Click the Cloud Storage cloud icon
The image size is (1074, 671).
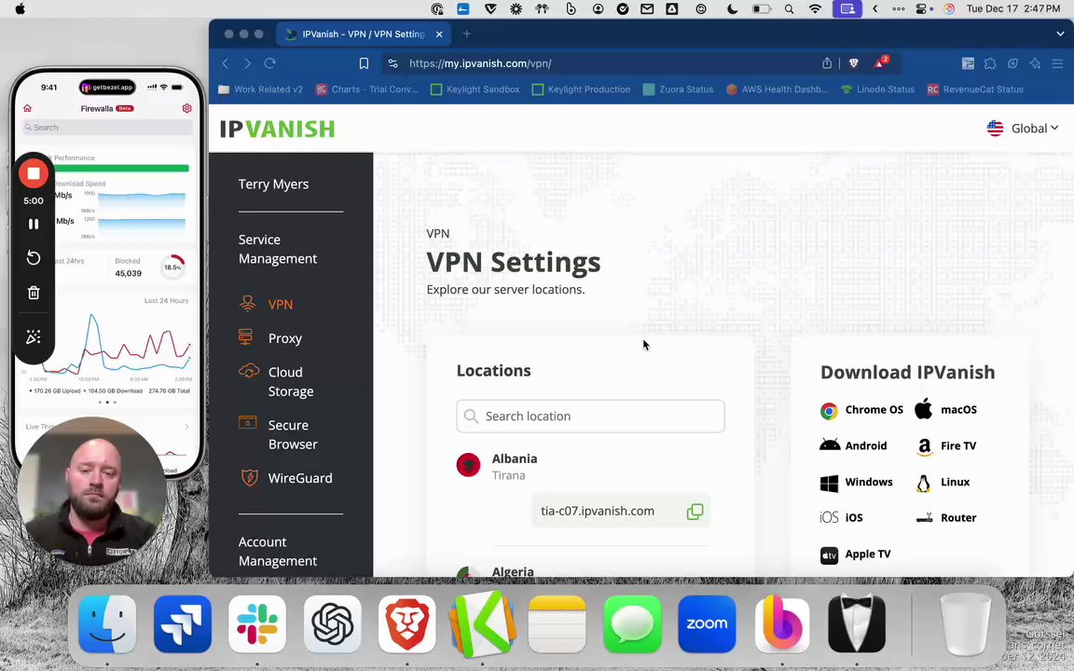pos(249,370)
